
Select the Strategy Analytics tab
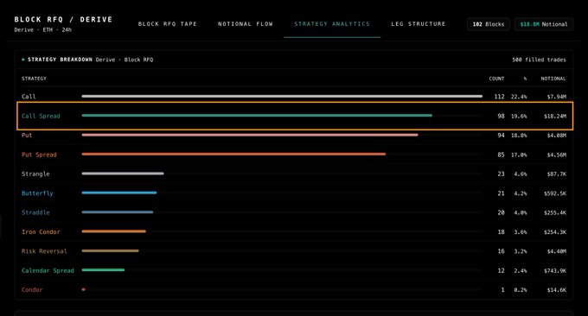pos(332,24)
